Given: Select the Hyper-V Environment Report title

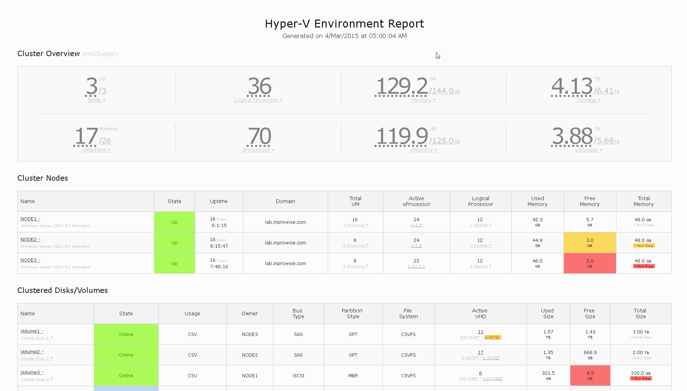Looking at the screenshot, I should click(x=344, y=24).
